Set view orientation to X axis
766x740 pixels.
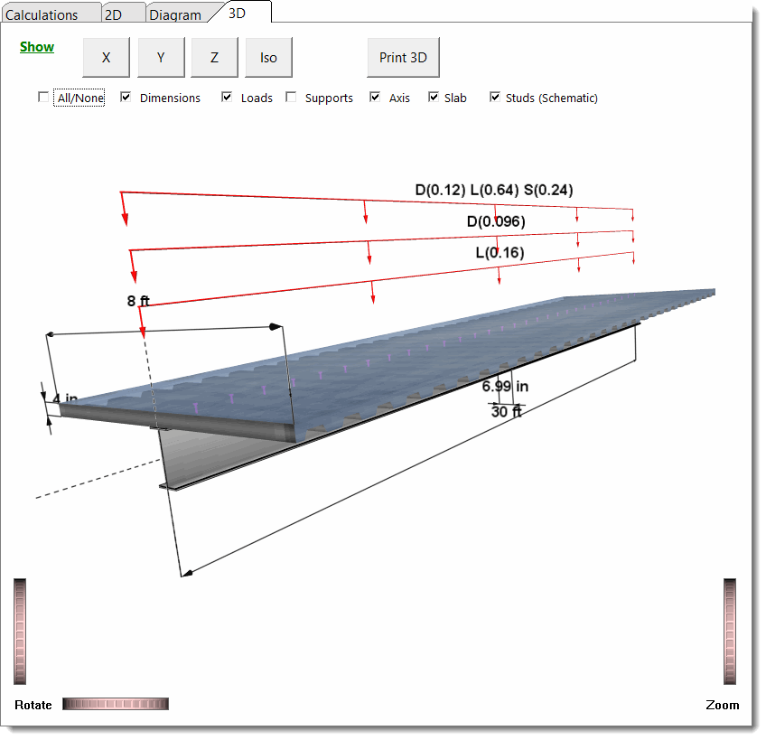(106, 57)
